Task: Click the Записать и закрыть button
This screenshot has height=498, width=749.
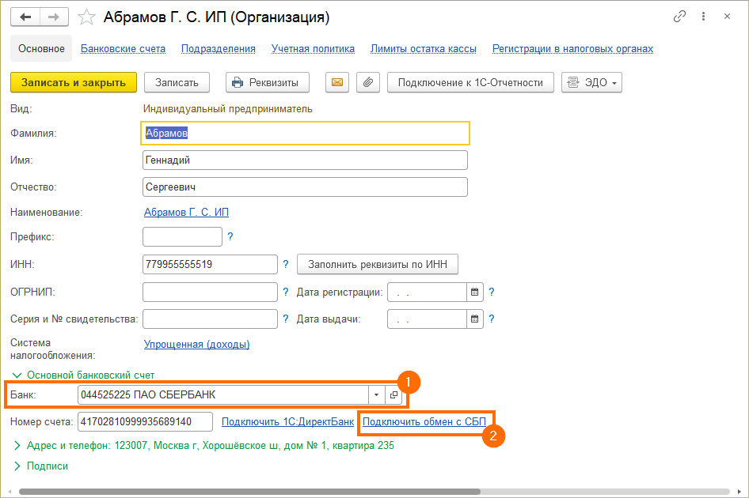Action: tap(74, 82)
